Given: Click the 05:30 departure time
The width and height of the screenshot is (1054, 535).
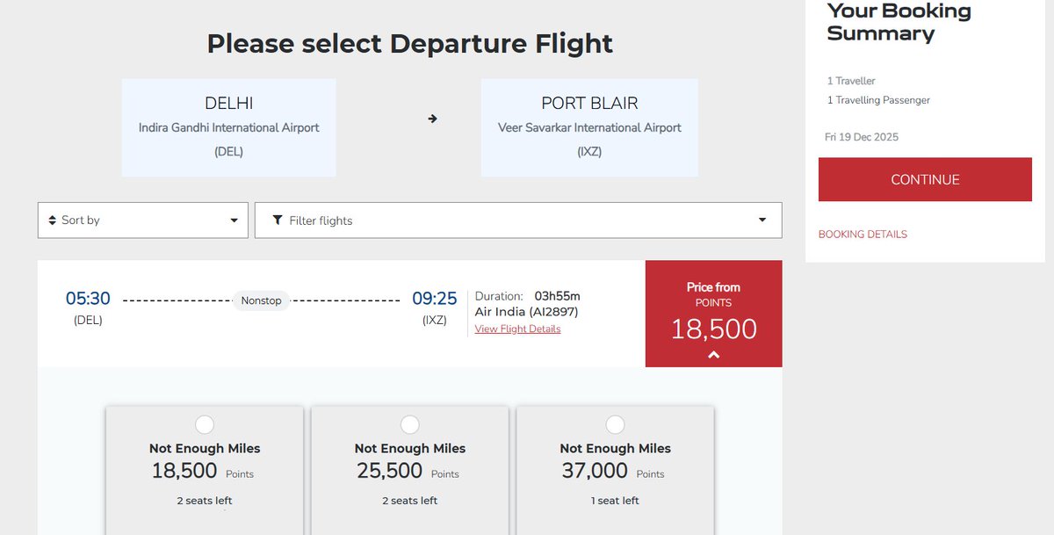Looking at the screenshot, I should [x=88, y=299].
